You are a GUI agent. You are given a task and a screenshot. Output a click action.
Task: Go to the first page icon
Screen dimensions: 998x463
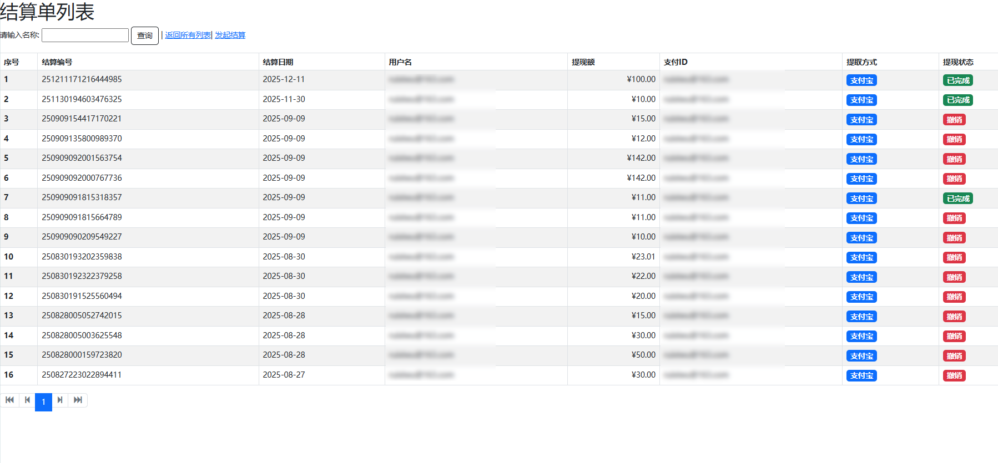pyautogui.click(x=10, y=400)
